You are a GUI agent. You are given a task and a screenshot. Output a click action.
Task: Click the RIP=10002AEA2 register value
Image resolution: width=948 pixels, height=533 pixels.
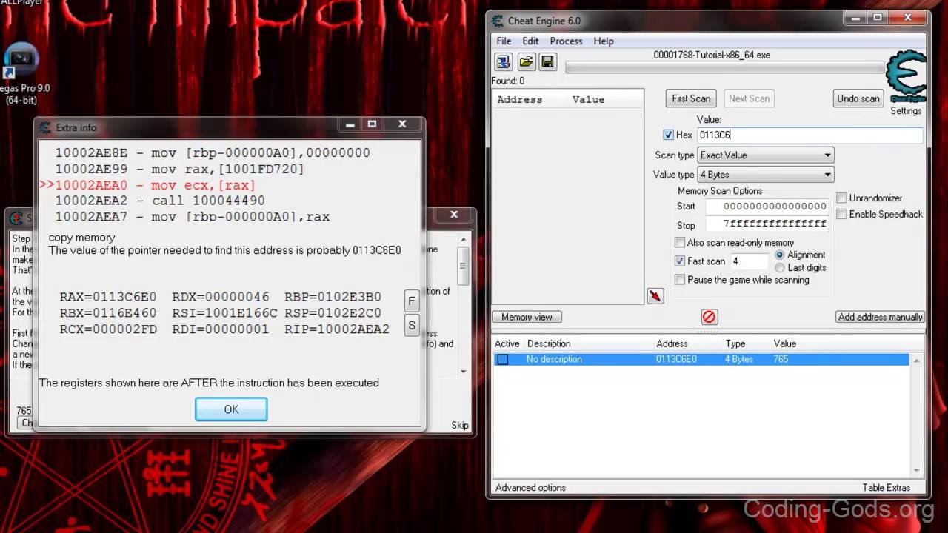coord(337,329)
